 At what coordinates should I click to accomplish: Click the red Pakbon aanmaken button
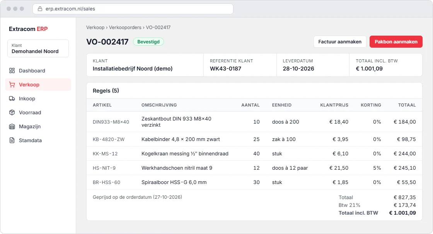coord(396,42)
